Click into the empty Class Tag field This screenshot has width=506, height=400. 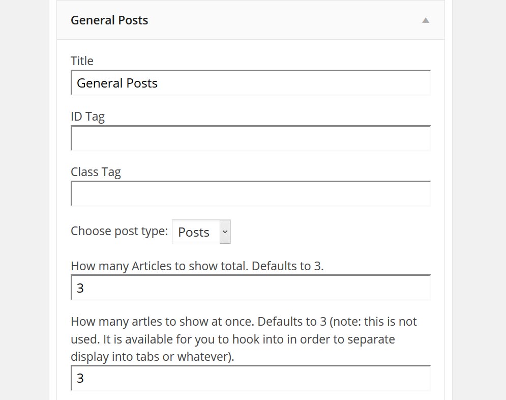tap(251, 194)
